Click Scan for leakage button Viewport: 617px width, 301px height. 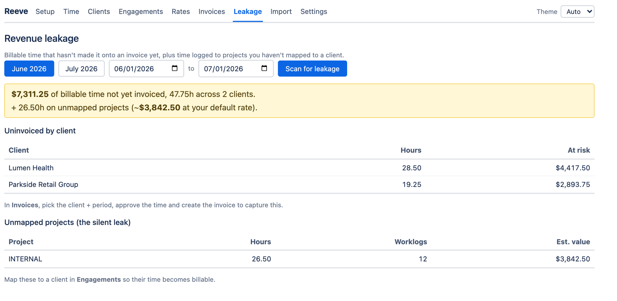tap(312, 69)
